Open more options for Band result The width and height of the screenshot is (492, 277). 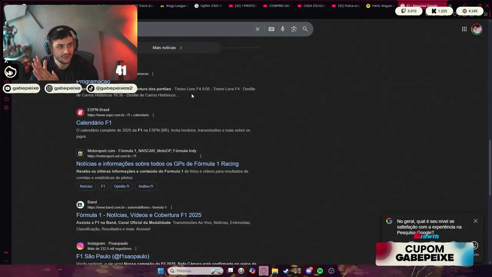pos(171,207)
